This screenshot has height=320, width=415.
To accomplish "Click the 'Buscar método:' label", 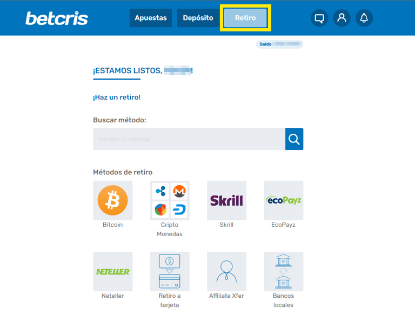I will tap(119, 120).
